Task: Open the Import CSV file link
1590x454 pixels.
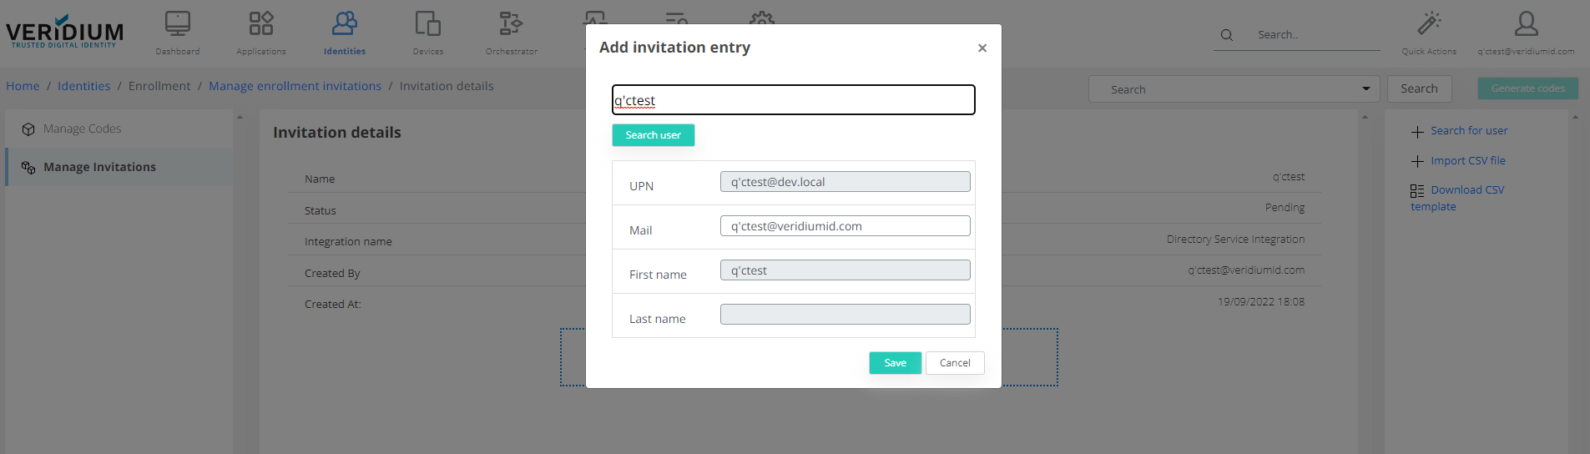Action: coord(1467,161)
